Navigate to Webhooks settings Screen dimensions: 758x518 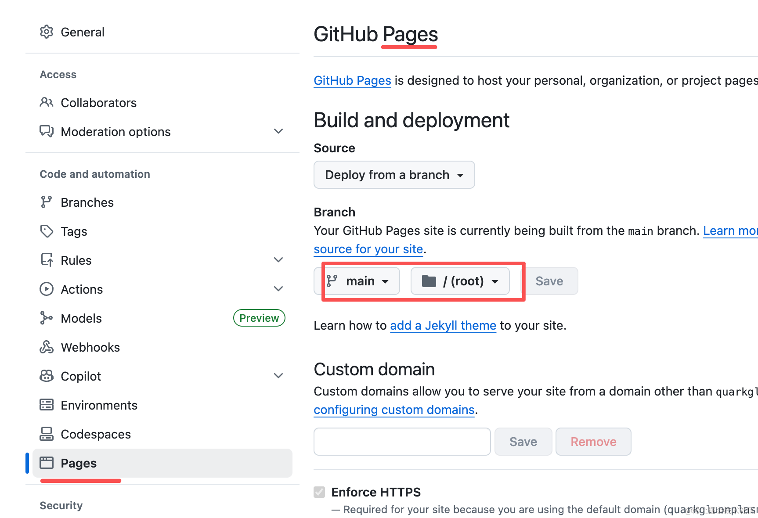pos(162,347)
